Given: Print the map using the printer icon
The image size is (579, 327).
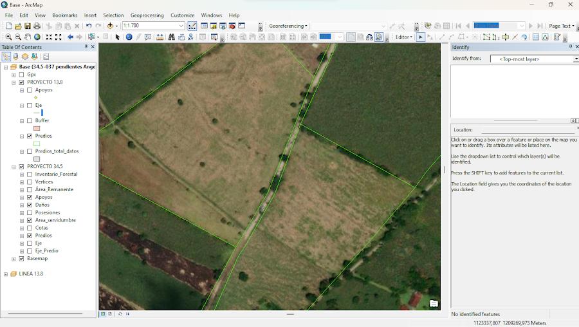Looking at the screenshot, I should (37, 26).
